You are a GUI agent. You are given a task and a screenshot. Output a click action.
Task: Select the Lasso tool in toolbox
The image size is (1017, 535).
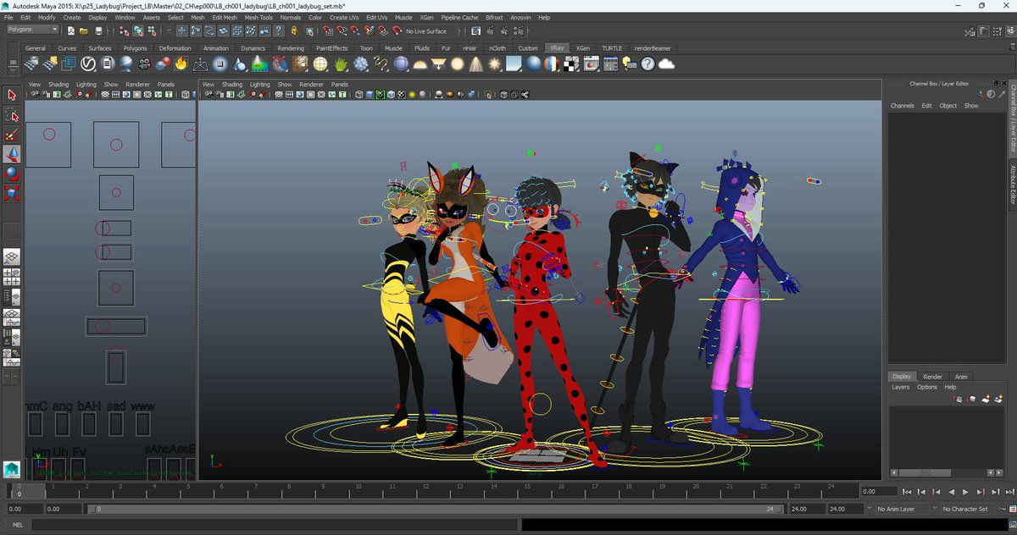click(12, 114)
